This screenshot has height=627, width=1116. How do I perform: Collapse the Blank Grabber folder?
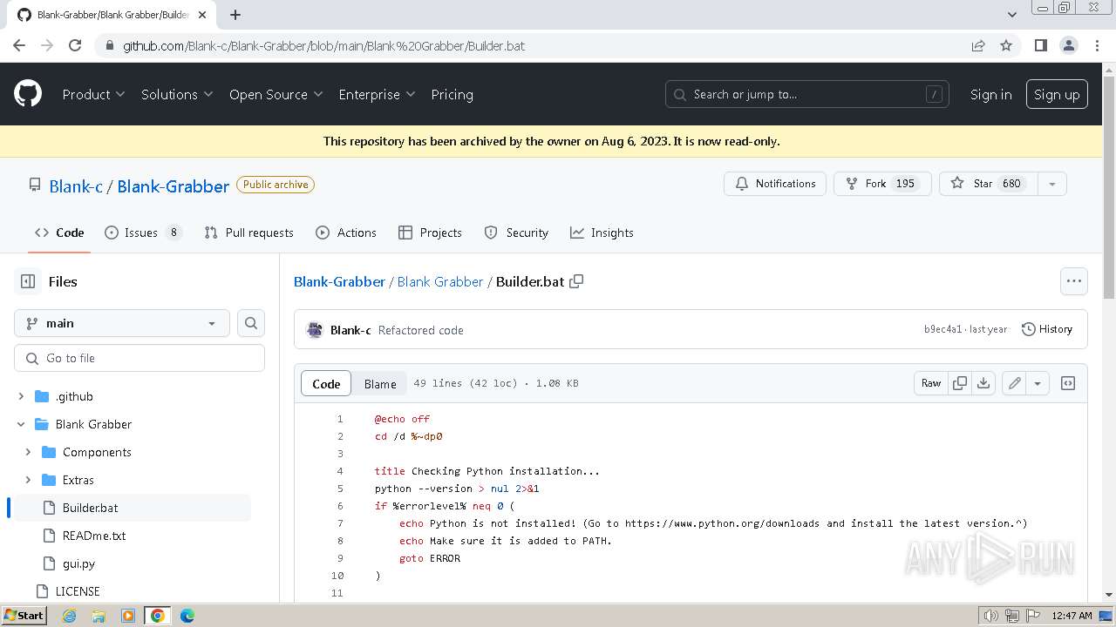point(21,424)
